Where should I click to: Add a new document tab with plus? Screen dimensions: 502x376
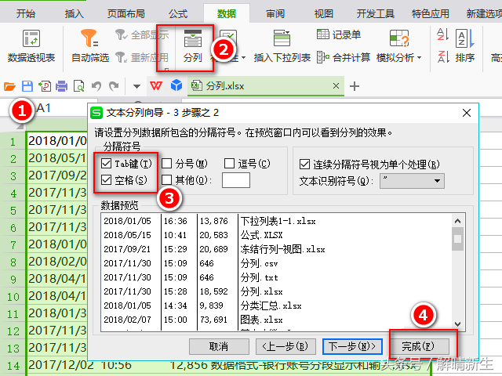tap(354, 86)
